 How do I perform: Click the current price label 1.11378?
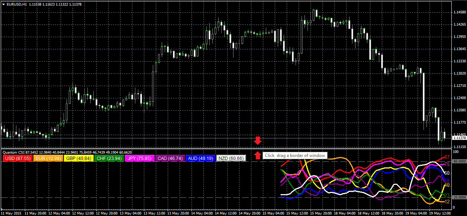click(459, 138)
